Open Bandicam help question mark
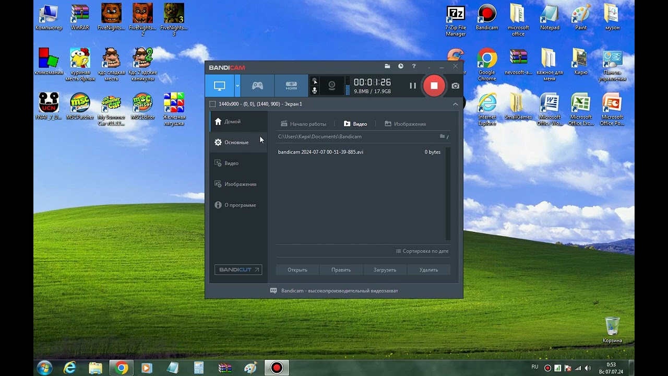The width and height of the screenshot is (668, 376). [414, 66]
